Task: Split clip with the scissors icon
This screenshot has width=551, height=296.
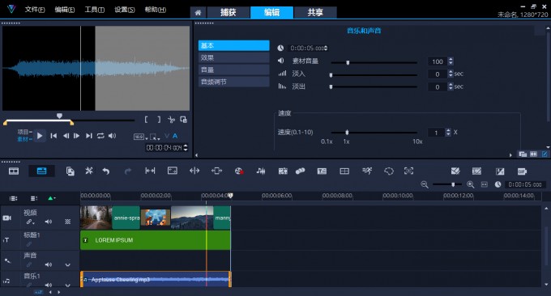Action: coord(171,120)
